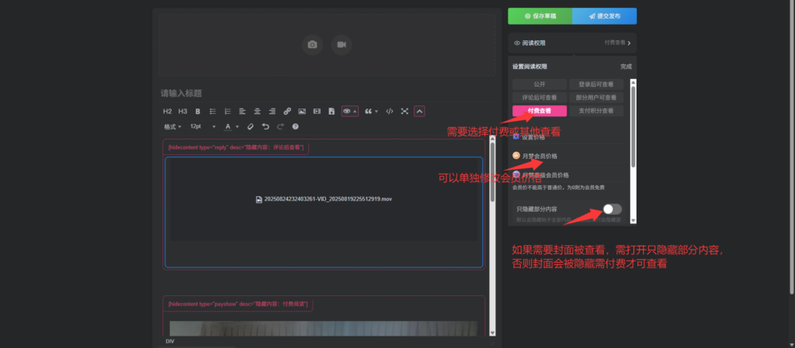
Task: Click the title input field 请输入标题
Action: pos(327,94)
